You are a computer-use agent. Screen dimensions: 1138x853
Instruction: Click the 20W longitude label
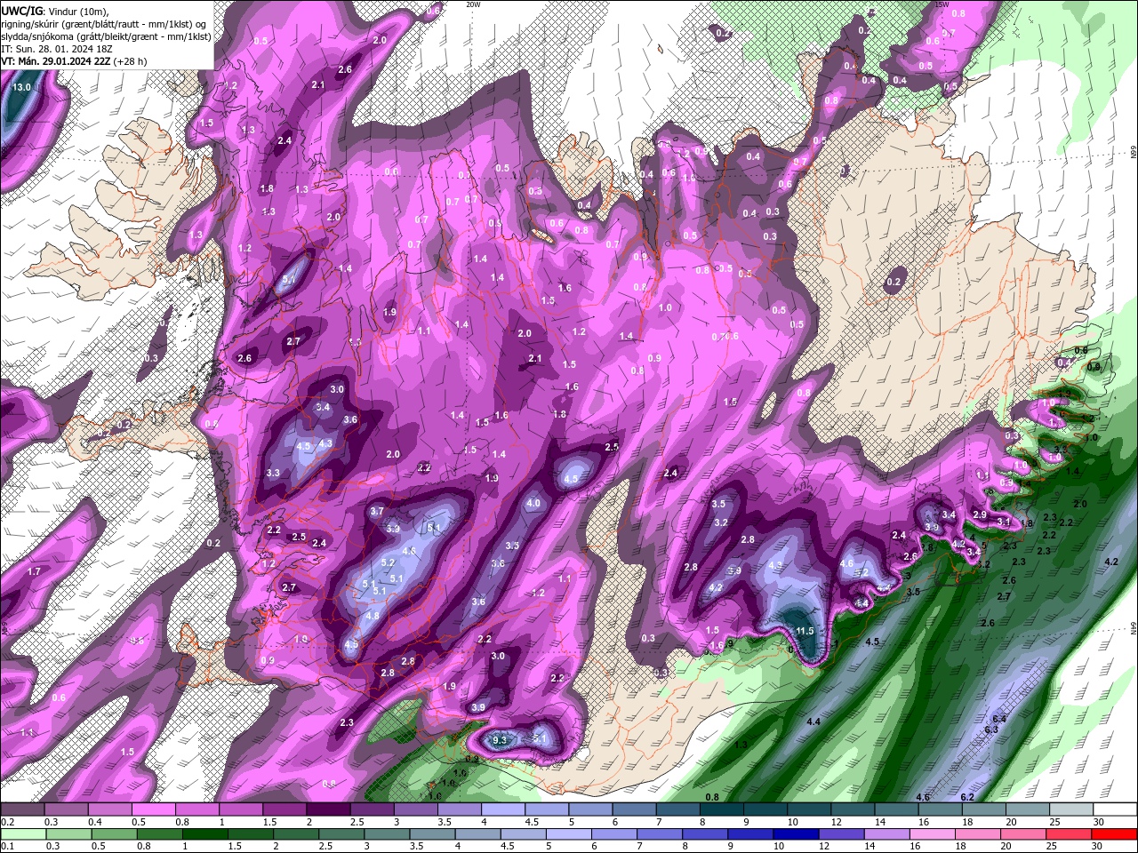pyautogui.click(x=473, y=4)
